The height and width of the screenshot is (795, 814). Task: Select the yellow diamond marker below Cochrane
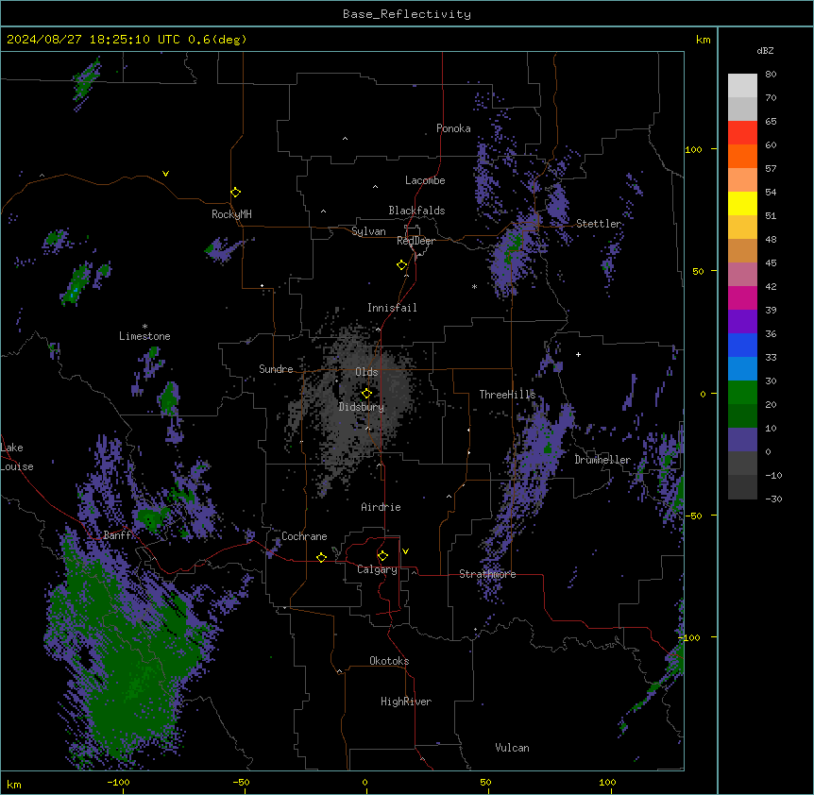click(x=321, y=557)
